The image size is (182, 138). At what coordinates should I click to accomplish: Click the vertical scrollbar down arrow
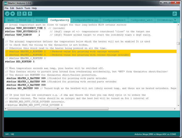[x=178, y=105]
